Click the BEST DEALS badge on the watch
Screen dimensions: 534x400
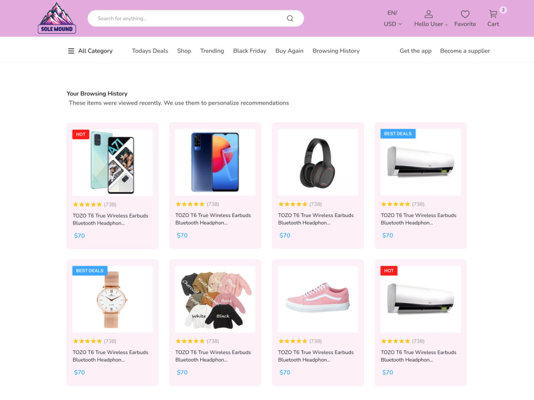90,271
